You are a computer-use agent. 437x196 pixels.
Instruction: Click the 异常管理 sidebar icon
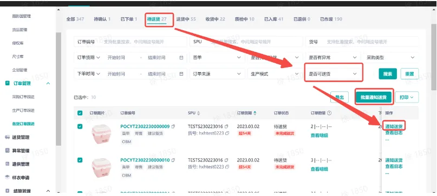8,151
